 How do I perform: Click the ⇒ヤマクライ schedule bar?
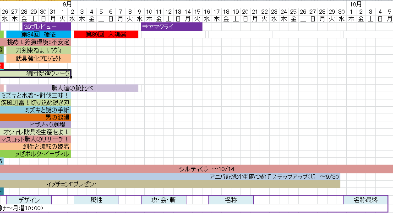[172, 26]
